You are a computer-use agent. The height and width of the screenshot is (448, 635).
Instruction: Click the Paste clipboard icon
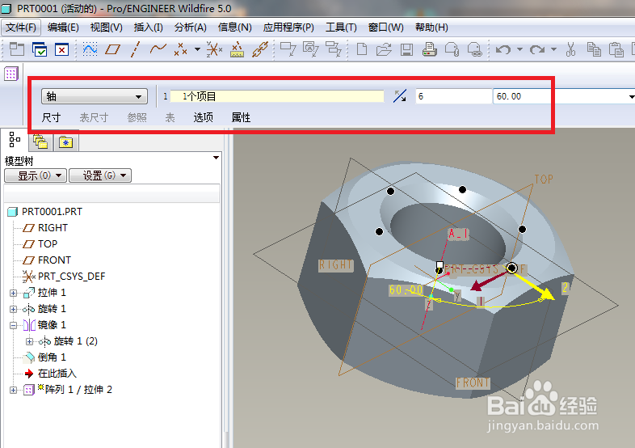tap(616, 49)
